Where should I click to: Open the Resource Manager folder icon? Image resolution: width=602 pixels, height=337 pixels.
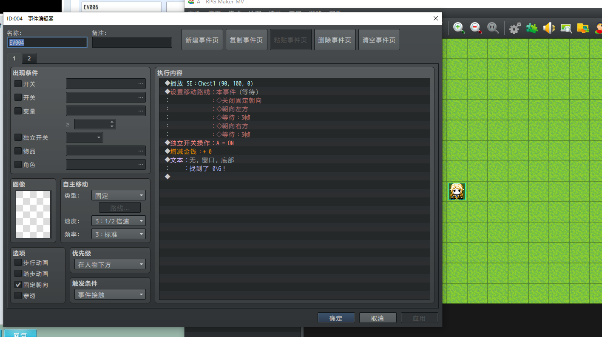(583, 28)
